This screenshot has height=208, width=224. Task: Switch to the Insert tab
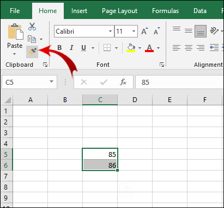click(x=79, y=11)
